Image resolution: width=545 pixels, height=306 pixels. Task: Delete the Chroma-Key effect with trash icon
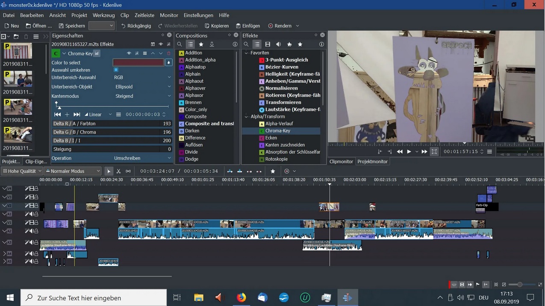pyautogui.click(x=169, y=53)
